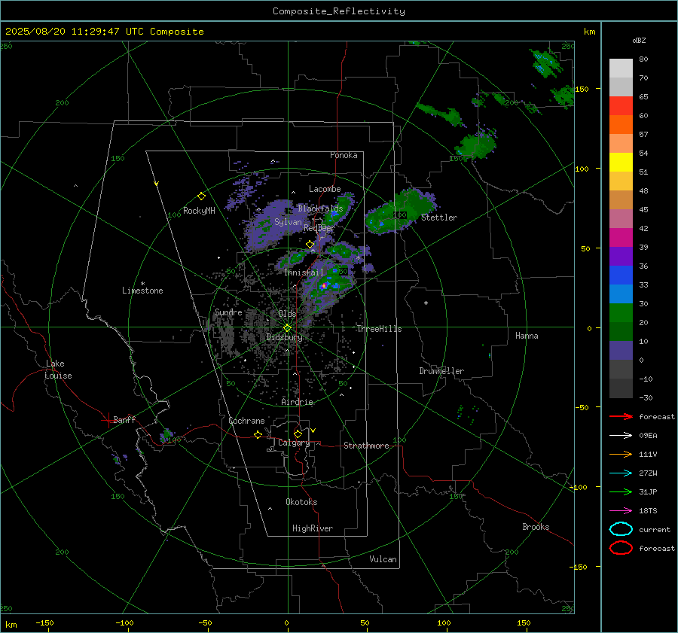The image size is (678, 633).
Task: Click the Sundre city label
Action: (228, 312)
